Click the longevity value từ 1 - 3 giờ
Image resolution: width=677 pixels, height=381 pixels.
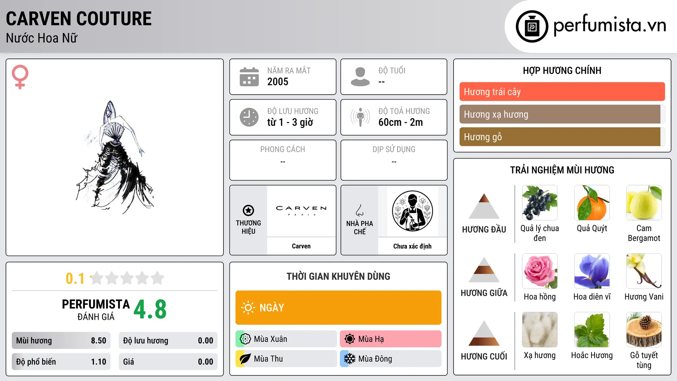tap(290, 122)
